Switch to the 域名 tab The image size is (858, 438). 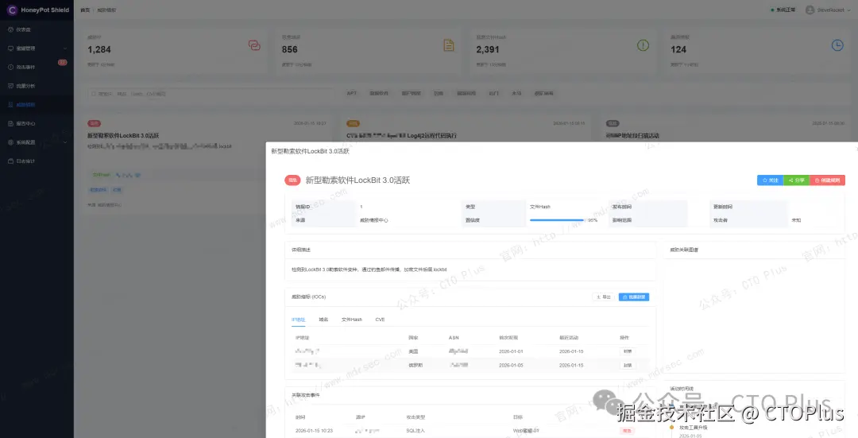(x=323, y=320)
